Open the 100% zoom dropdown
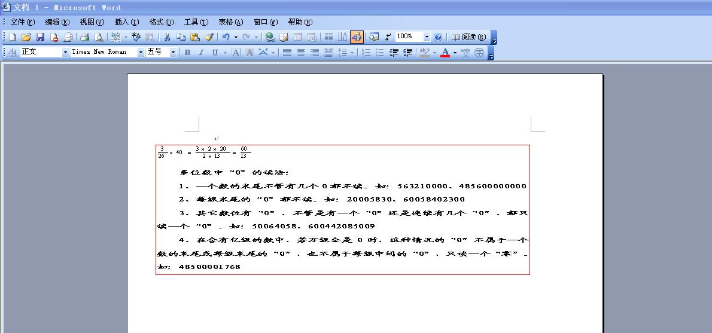The height and width of the screenshot is (333, 712). coord(427,37)
